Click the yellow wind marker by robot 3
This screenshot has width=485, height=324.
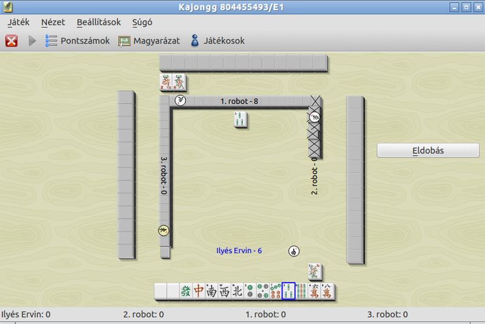coord(164,230)
